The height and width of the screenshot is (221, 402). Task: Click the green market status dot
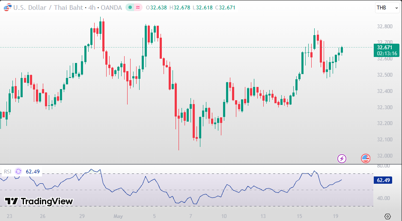click(x=130, y=8)
